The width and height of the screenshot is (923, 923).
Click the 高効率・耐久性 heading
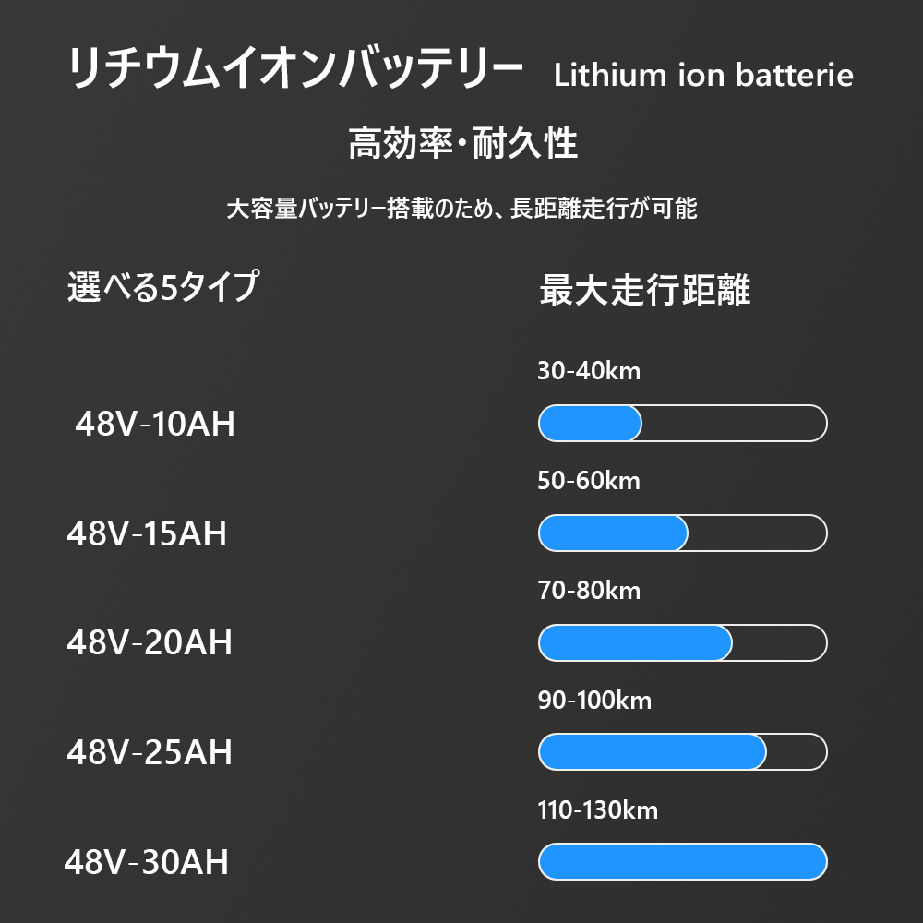[x=462, y=143]
